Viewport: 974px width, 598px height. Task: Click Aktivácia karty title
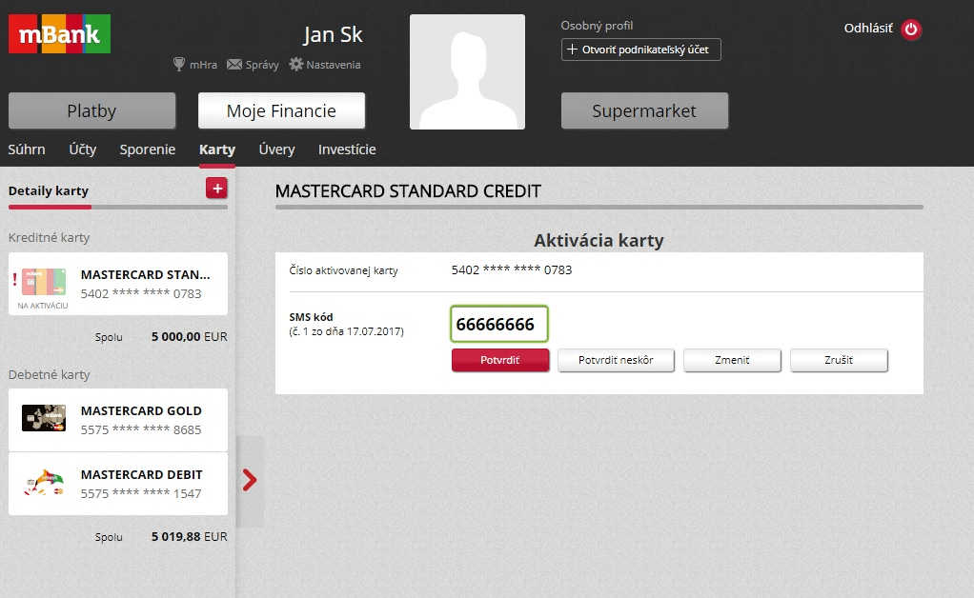(599, 240)
